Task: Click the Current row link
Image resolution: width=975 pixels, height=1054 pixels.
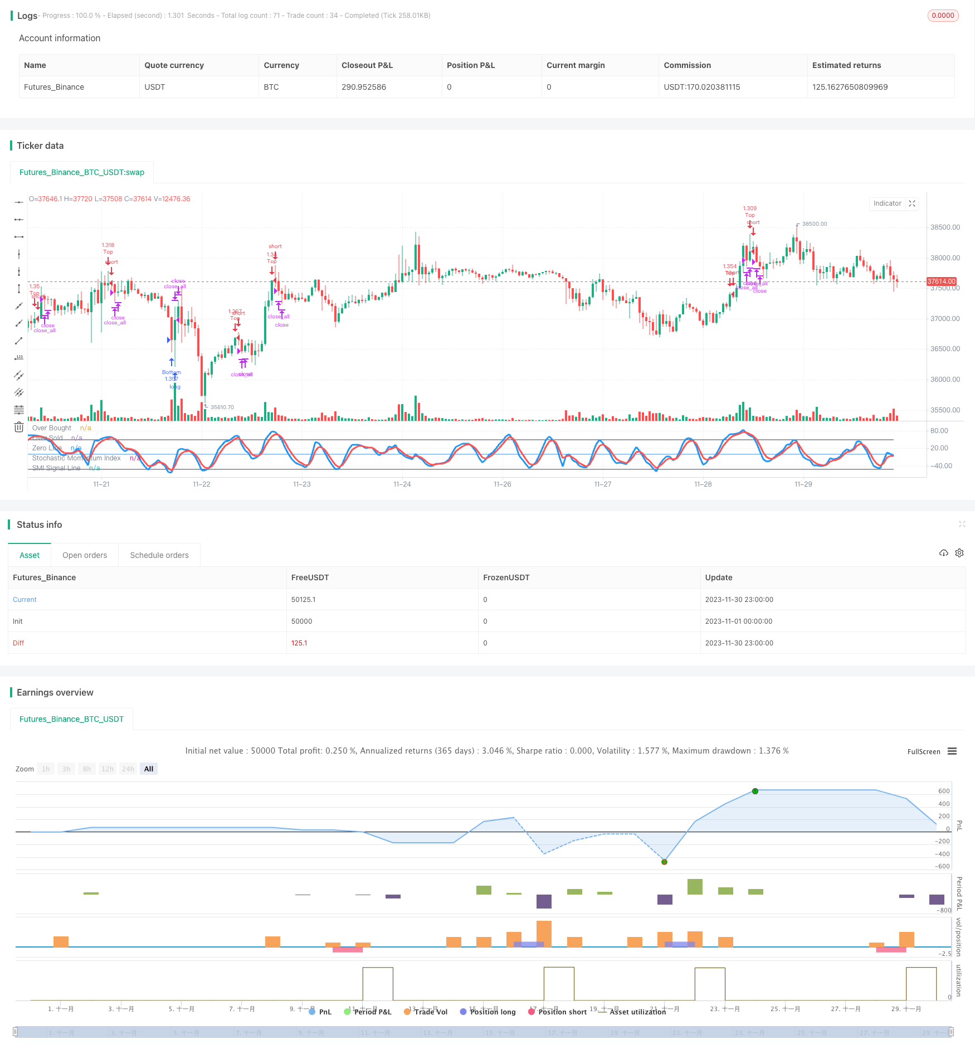Action: [x=25, y=600]
